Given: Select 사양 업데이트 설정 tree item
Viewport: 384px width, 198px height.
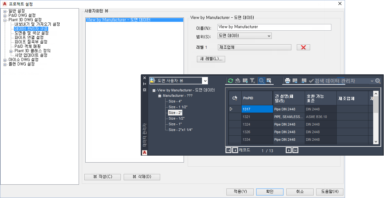Looking at the screenshot, I should [x=31, y=55].
